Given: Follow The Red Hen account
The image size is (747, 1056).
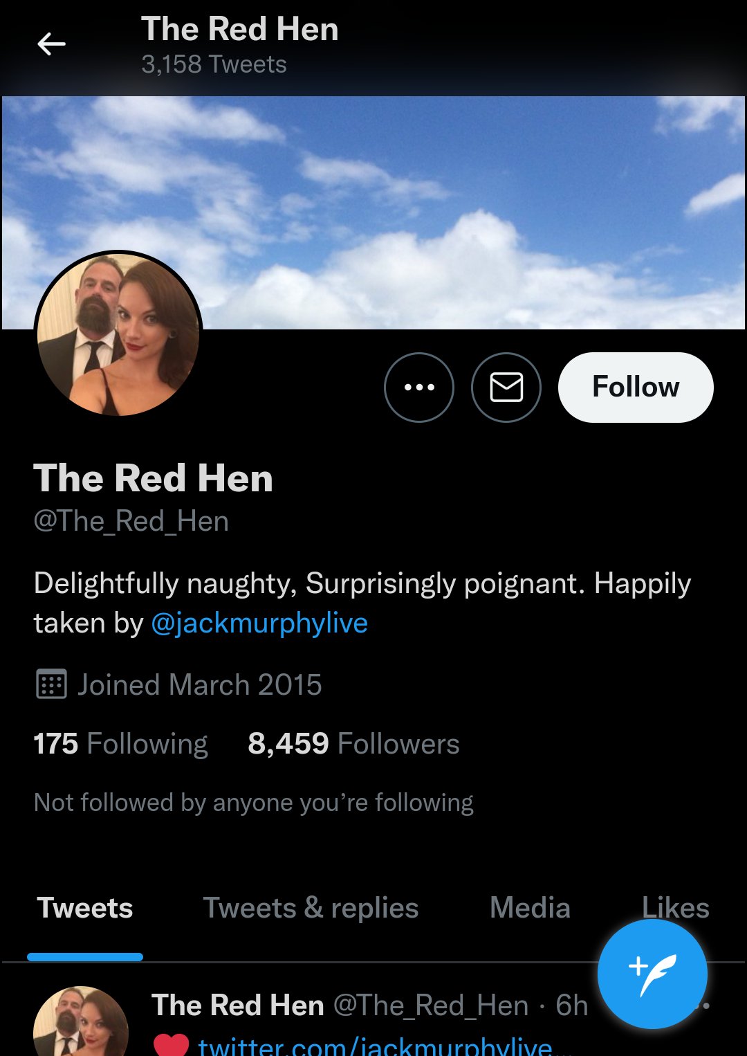Looking at the screenshot, I should click(636, 388).
